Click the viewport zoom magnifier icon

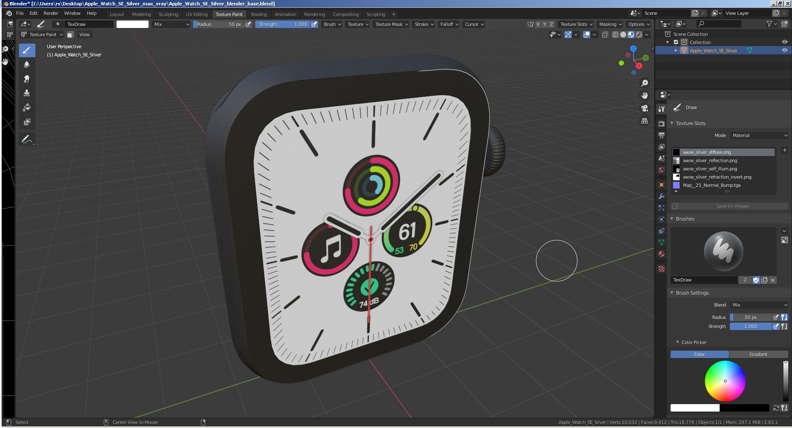(645, 83)
